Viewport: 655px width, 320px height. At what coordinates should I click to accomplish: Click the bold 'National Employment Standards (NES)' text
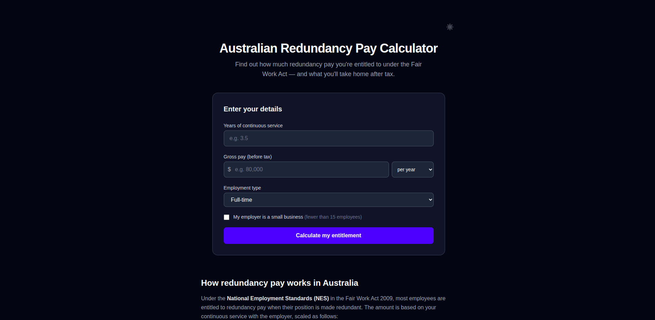coord(278,298)
